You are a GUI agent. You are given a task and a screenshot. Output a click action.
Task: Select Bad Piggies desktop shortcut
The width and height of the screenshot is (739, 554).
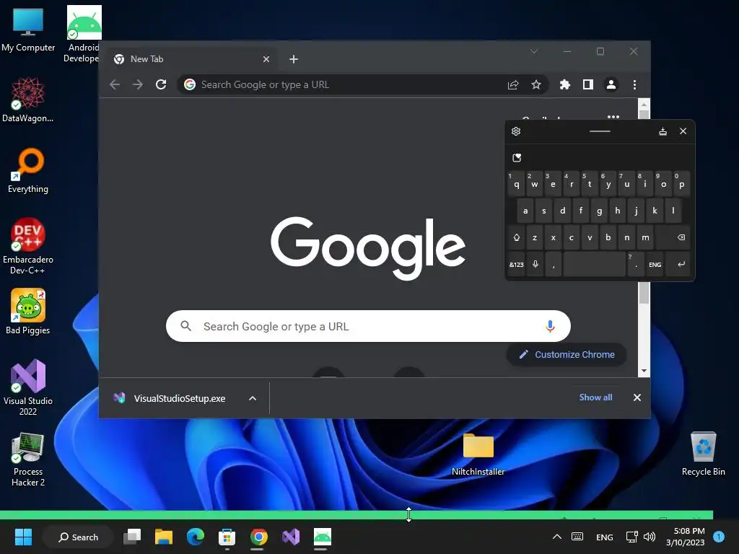28,312
